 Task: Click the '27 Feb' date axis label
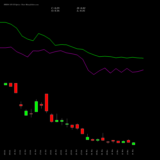point(82,152)
